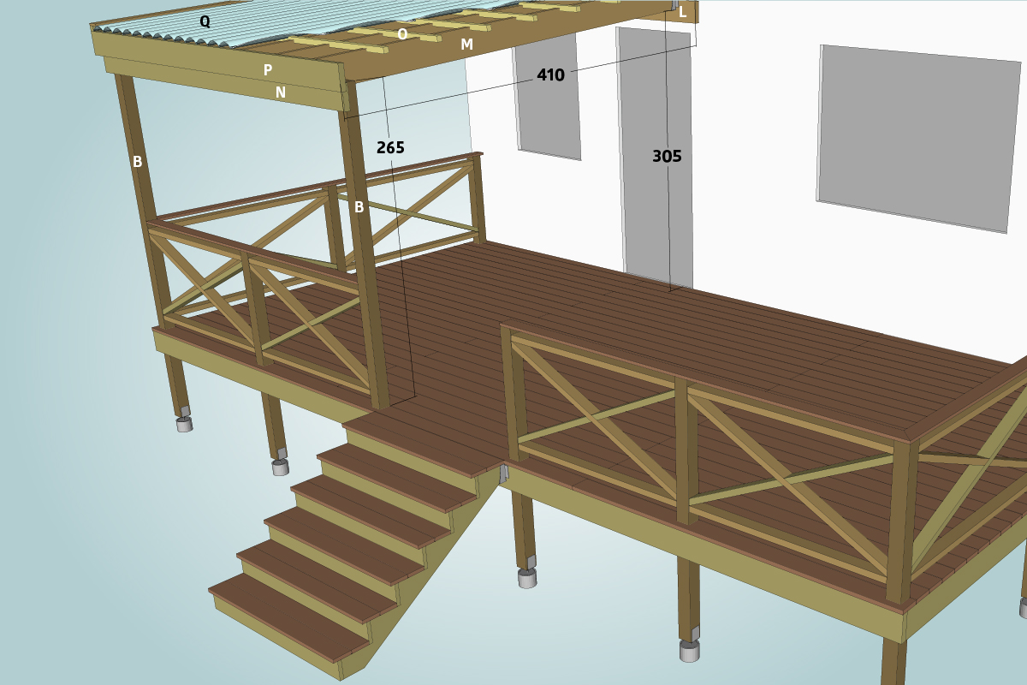Click the 410 dimension value
1027x685 pixels.
coord(550,75)
